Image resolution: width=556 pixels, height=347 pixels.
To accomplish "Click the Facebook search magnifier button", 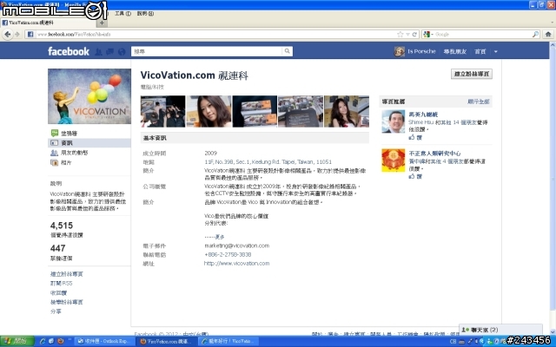I will [x=288, y=51].
